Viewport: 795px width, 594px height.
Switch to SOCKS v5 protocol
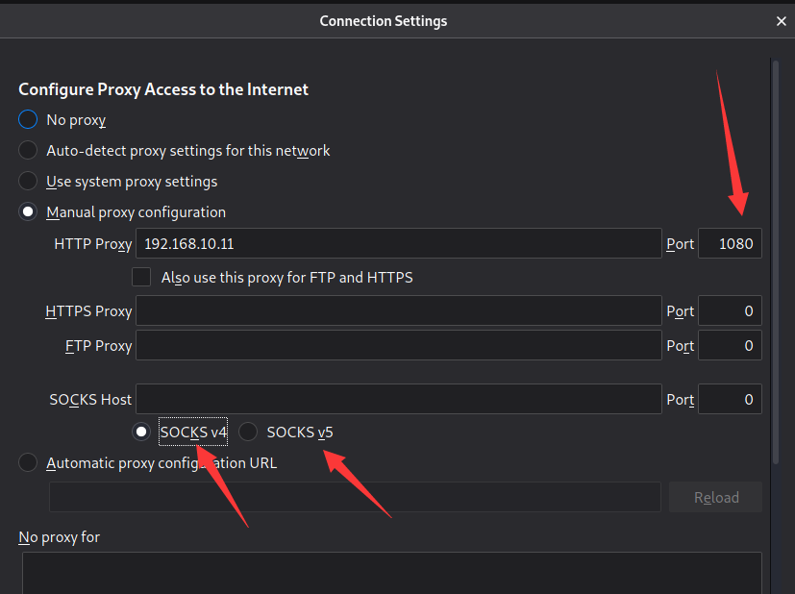point(248,433)
